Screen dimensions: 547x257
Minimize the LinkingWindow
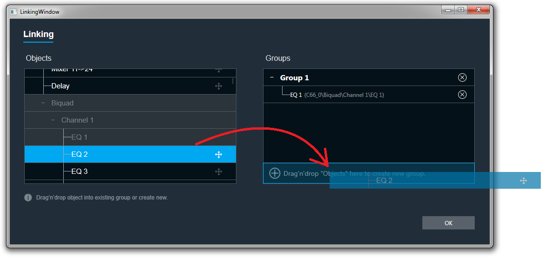pyautogui.click(x=448, y=10)
